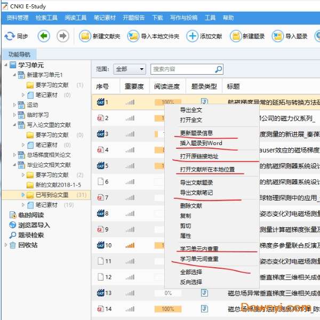Collapse the 新建学习单元1 node
Screen dimensions: 320x320
tap(14, 75)
